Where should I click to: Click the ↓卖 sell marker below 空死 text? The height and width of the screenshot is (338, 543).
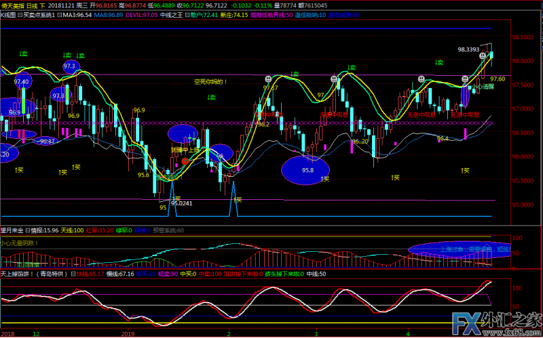[x=212, y=98]
